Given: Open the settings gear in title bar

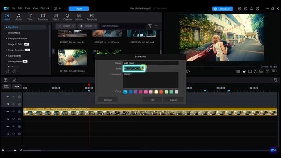Looking at the screenshot, I should pos(240,9).
